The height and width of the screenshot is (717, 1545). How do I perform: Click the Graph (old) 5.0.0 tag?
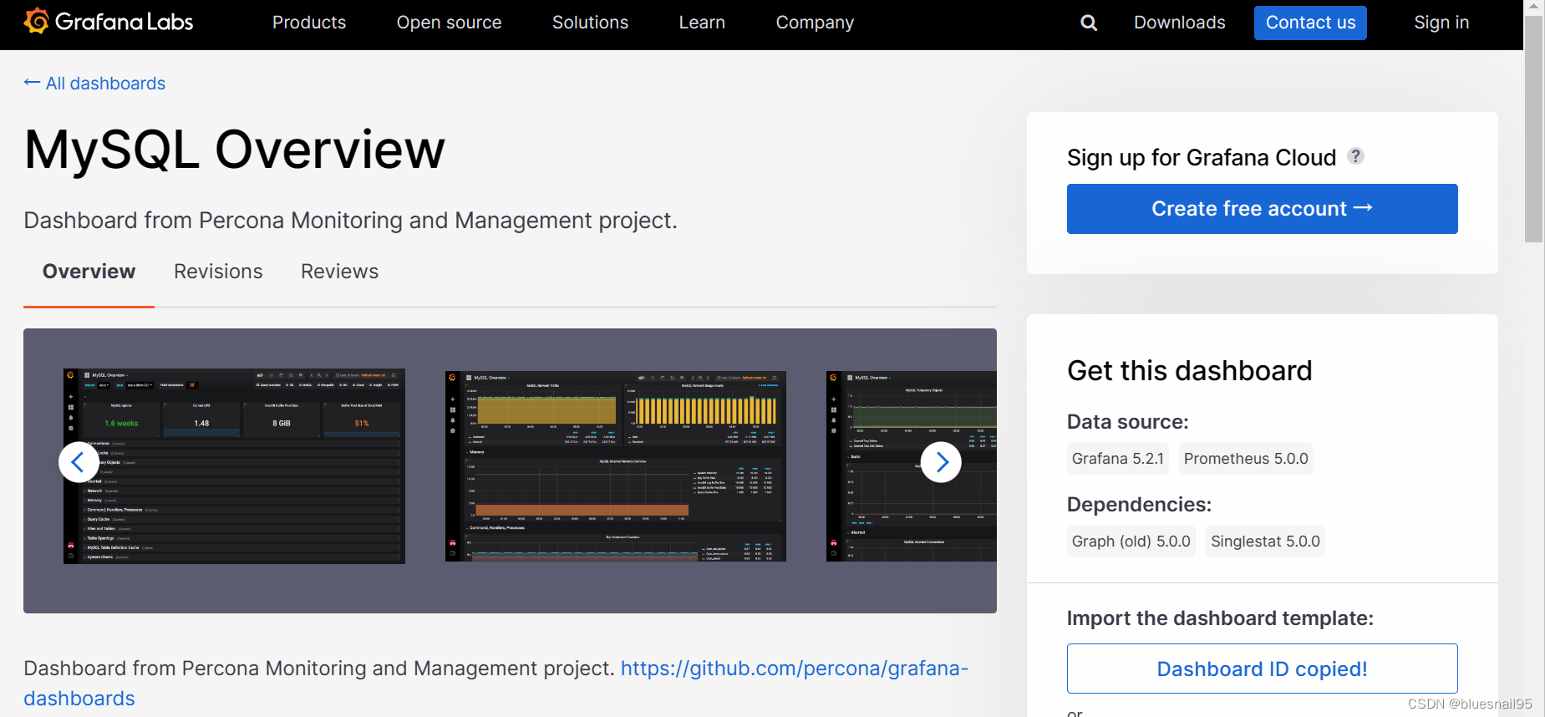click(x=1131, y=542)
